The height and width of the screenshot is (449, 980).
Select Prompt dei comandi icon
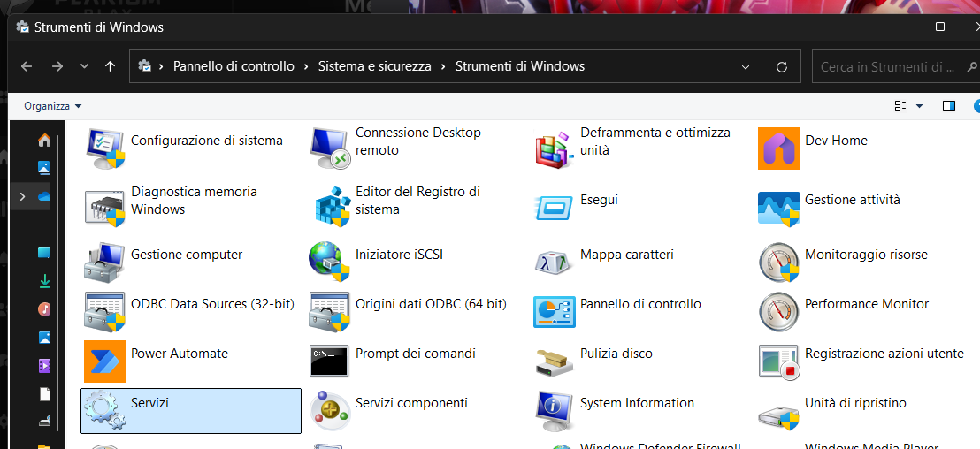tap(329, 361)
